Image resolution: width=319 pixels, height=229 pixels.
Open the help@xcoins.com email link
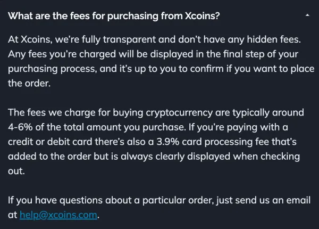[x=58, y=216]
